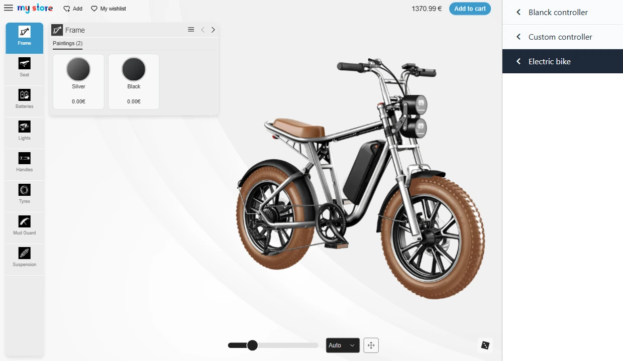Open the hamburger main menu
623x361 pixels.
coord(9,9)
